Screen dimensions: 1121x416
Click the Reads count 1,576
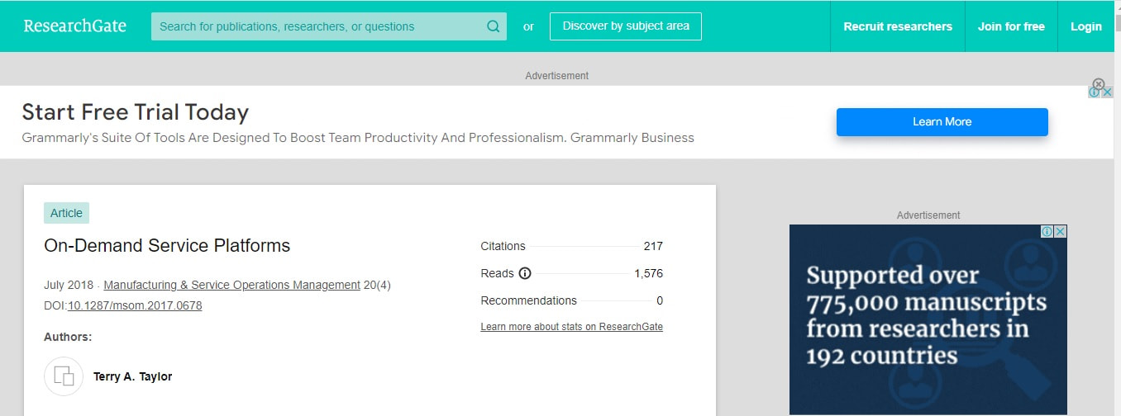(648, 273)
